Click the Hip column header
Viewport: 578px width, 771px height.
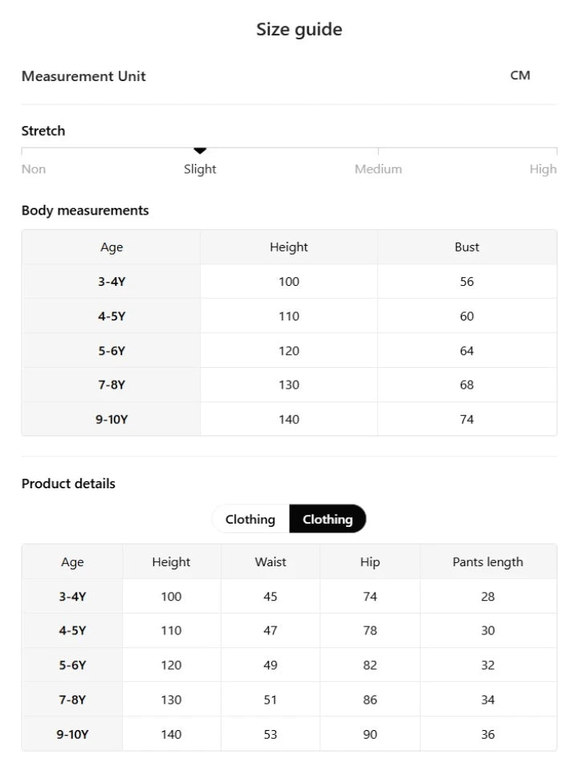tap(370, 561)
